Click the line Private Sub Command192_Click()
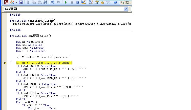This screenshot has height=110, width=191. point(33,21)
